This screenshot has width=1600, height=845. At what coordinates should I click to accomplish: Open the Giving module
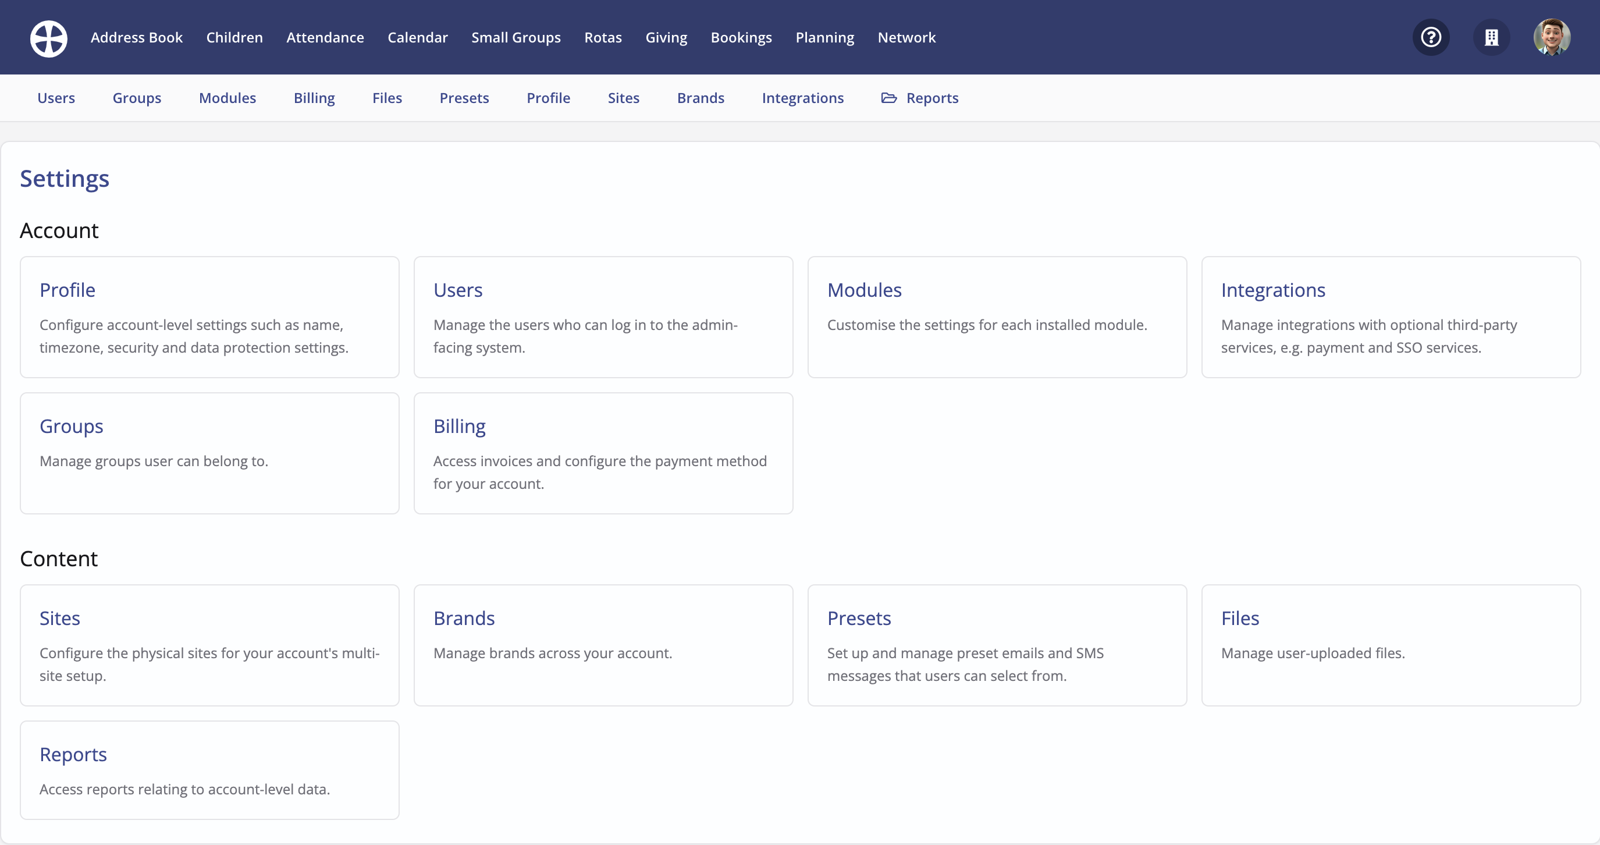pos(666,37)
